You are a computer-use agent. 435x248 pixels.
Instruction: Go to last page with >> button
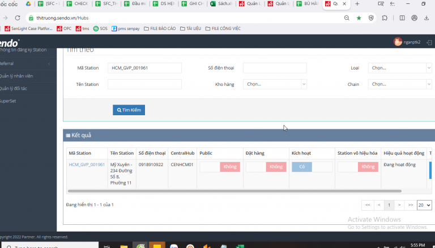410,205
